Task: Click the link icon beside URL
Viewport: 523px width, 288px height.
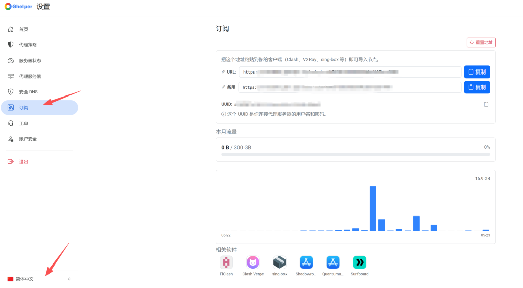Action: [224, 71]
